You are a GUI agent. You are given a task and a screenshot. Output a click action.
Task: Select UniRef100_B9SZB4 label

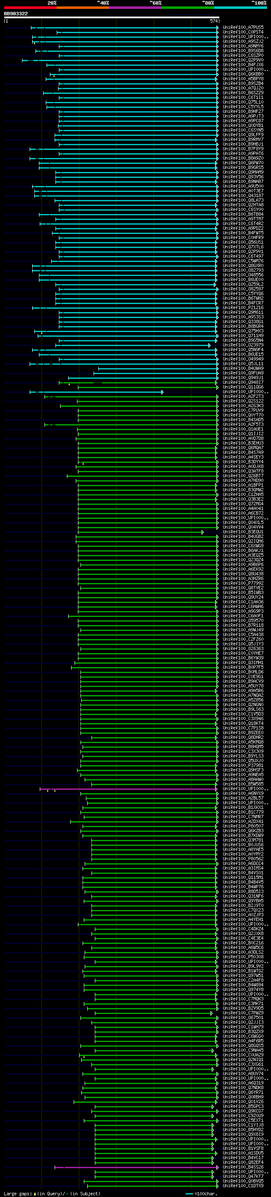(x=243, y=84)
